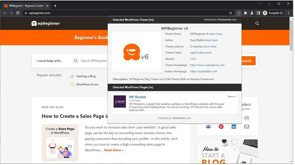Click Starting a Blog popular search

[x=86, y=76]
